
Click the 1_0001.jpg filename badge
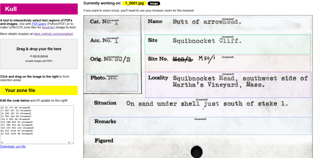coord(134,3)
